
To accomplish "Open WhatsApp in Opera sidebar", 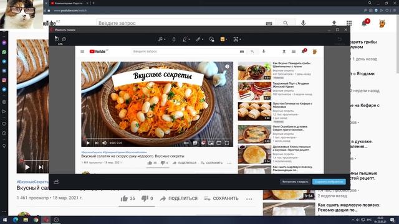I will 4,52.
